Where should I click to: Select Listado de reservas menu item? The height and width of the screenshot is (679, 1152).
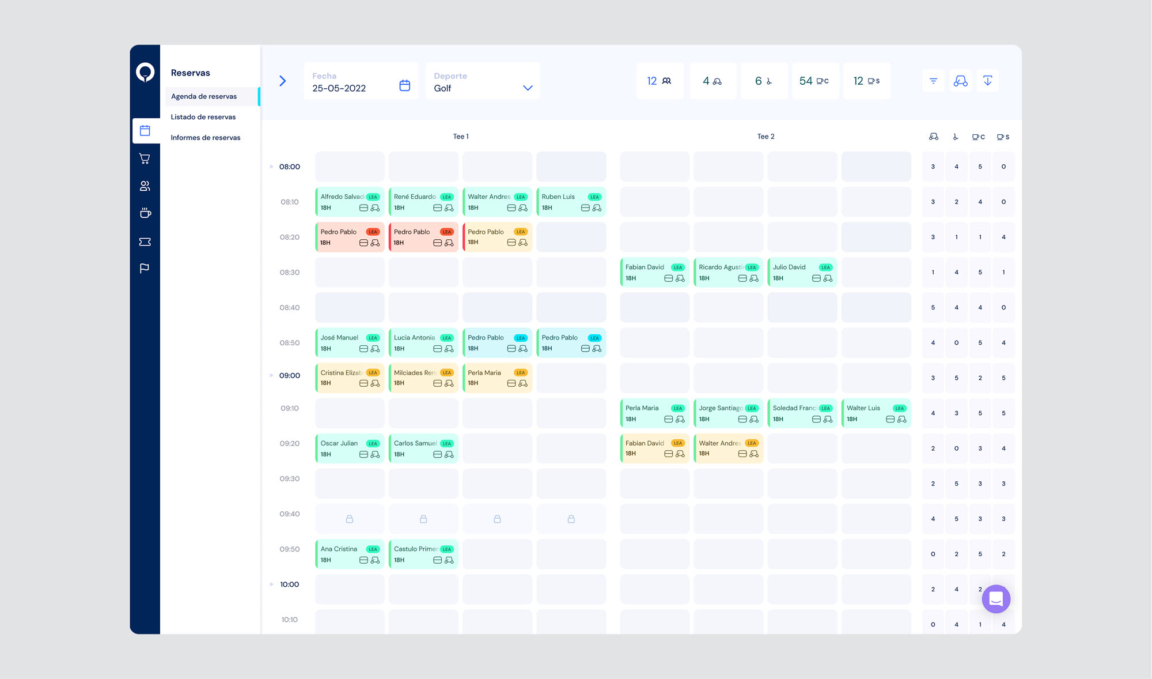[203, 117]
